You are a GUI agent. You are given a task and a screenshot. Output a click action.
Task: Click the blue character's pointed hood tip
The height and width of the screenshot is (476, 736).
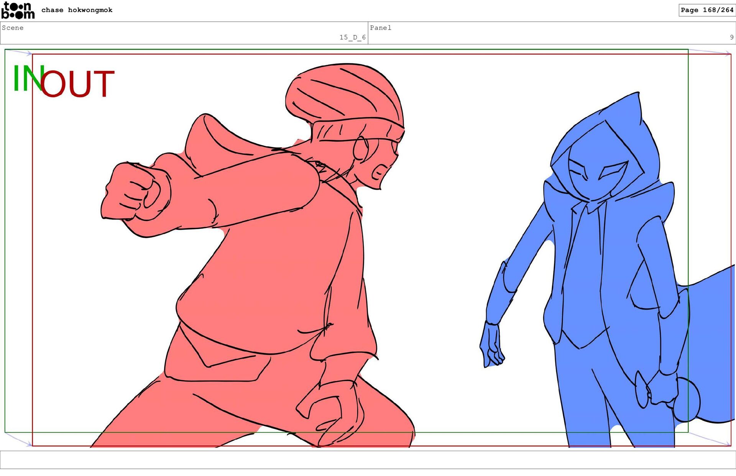[x=637, y=96]
